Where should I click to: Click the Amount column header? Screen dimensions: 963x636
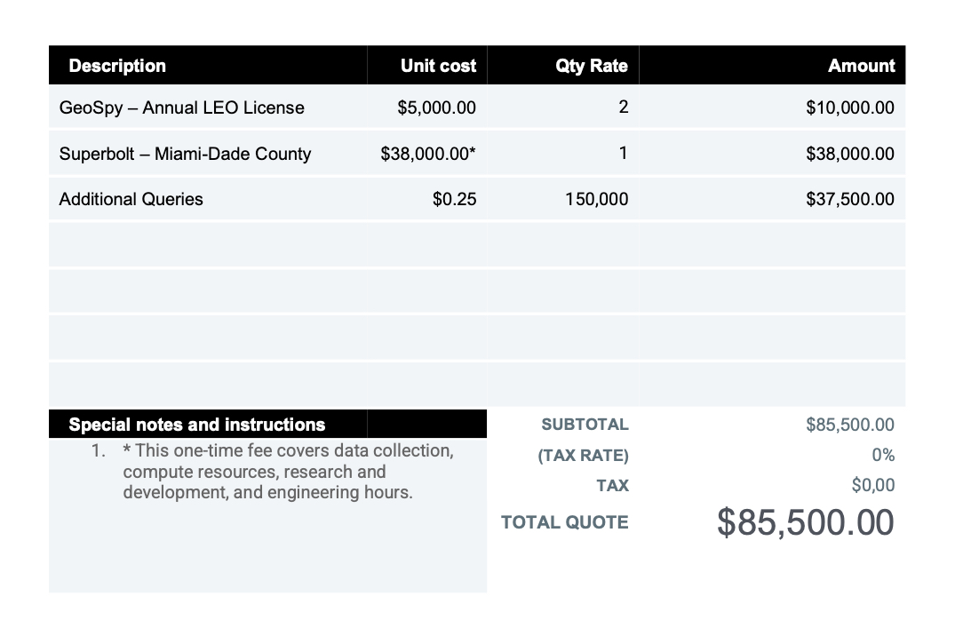click(861, 66)
